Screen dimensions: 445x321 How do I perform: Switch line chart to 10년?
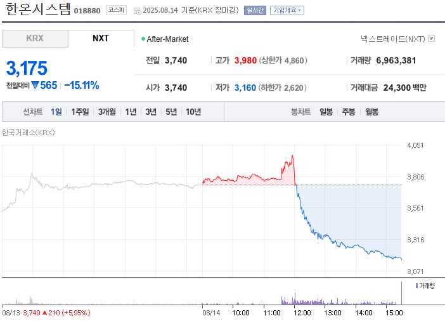coord(193,112)
